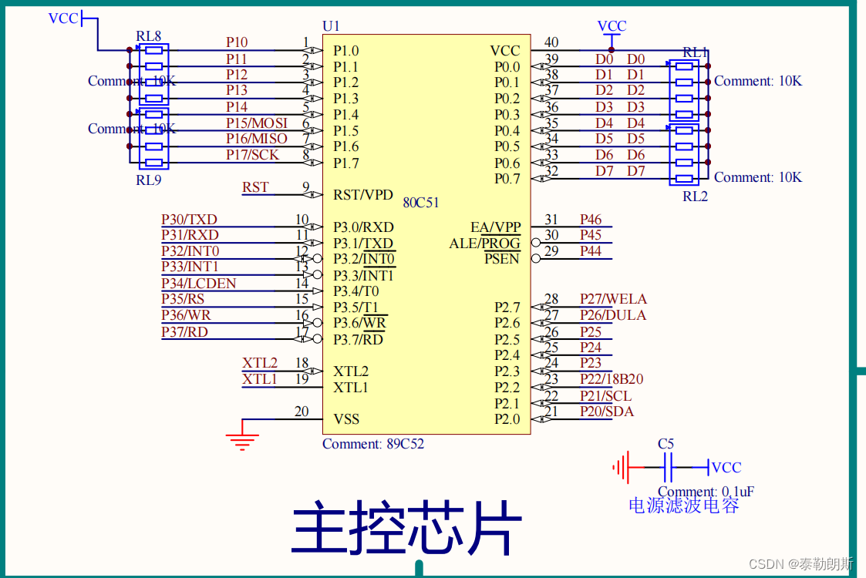Select the P26/DULA net label

613,315
